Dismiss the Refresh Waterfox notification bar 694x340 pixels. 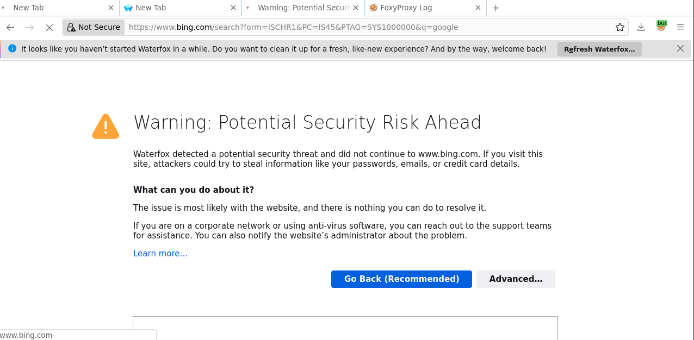tap(680, 48)
